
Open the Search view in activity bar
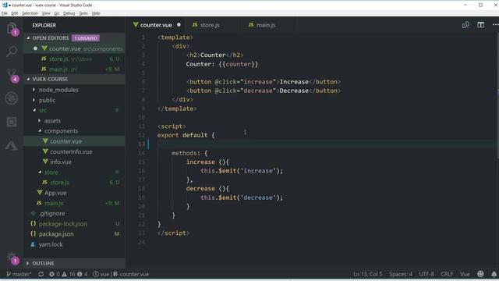(x=12, y=52)
